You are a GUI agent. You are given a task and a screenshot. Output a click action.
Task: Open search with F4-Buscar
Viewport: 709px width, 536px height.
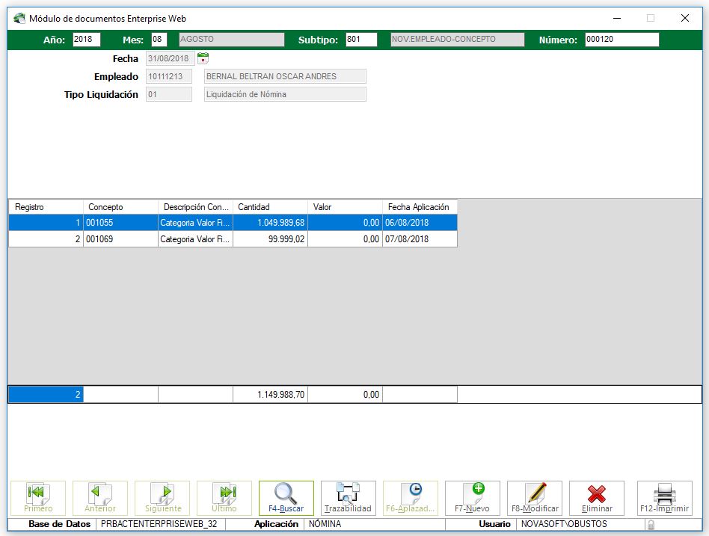(x=286, y=498)
